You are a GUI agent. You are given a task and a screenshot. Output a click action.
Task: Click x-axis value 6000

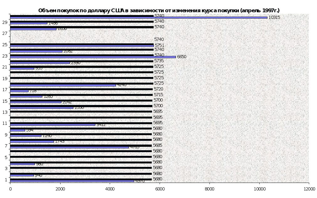[x=160, y=189]
